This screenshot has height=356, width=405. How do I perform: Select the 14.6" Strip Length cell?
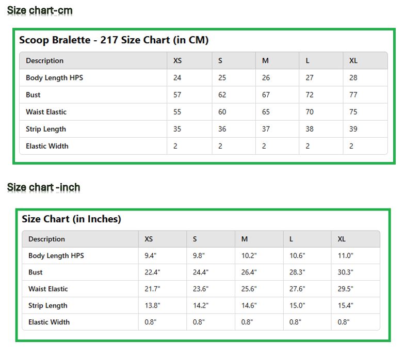click(249, 305)
